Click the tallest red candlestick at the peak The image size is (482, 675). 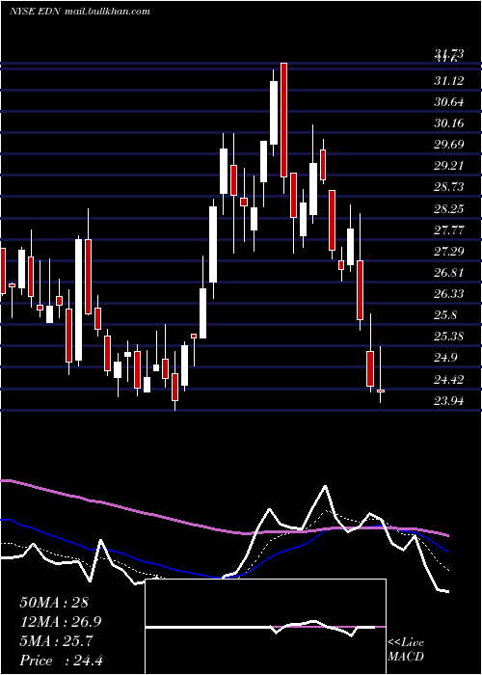pos(283,120)
